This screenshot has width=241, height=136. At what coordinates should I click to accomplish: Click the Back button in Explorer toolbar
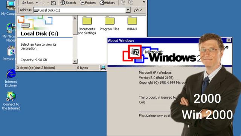point(27,3)
